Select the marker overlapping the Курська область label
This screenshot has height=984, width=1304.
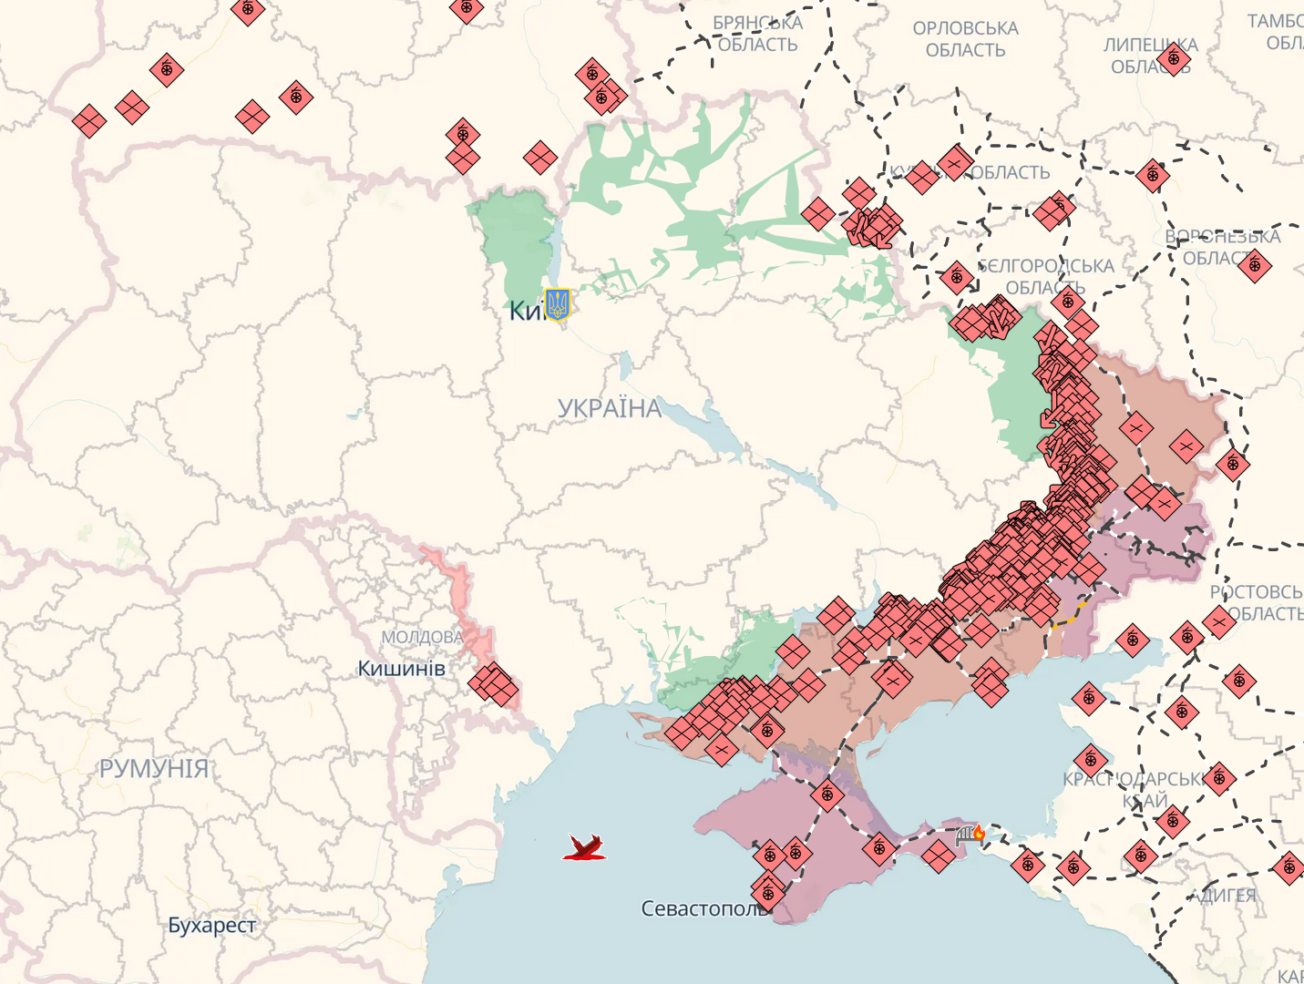[x=922, y=177]
